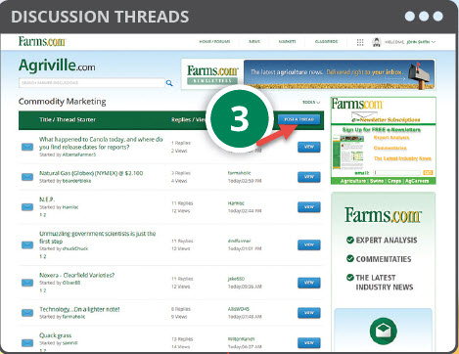The image size is (459, 354).
Task: Click last poster name in N.E.P. row
Action: tap(236, 203)
